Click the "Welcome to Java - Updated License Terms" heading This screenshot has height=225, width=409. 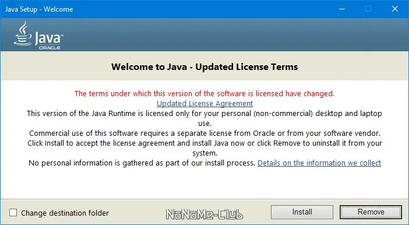coord(204,67)
